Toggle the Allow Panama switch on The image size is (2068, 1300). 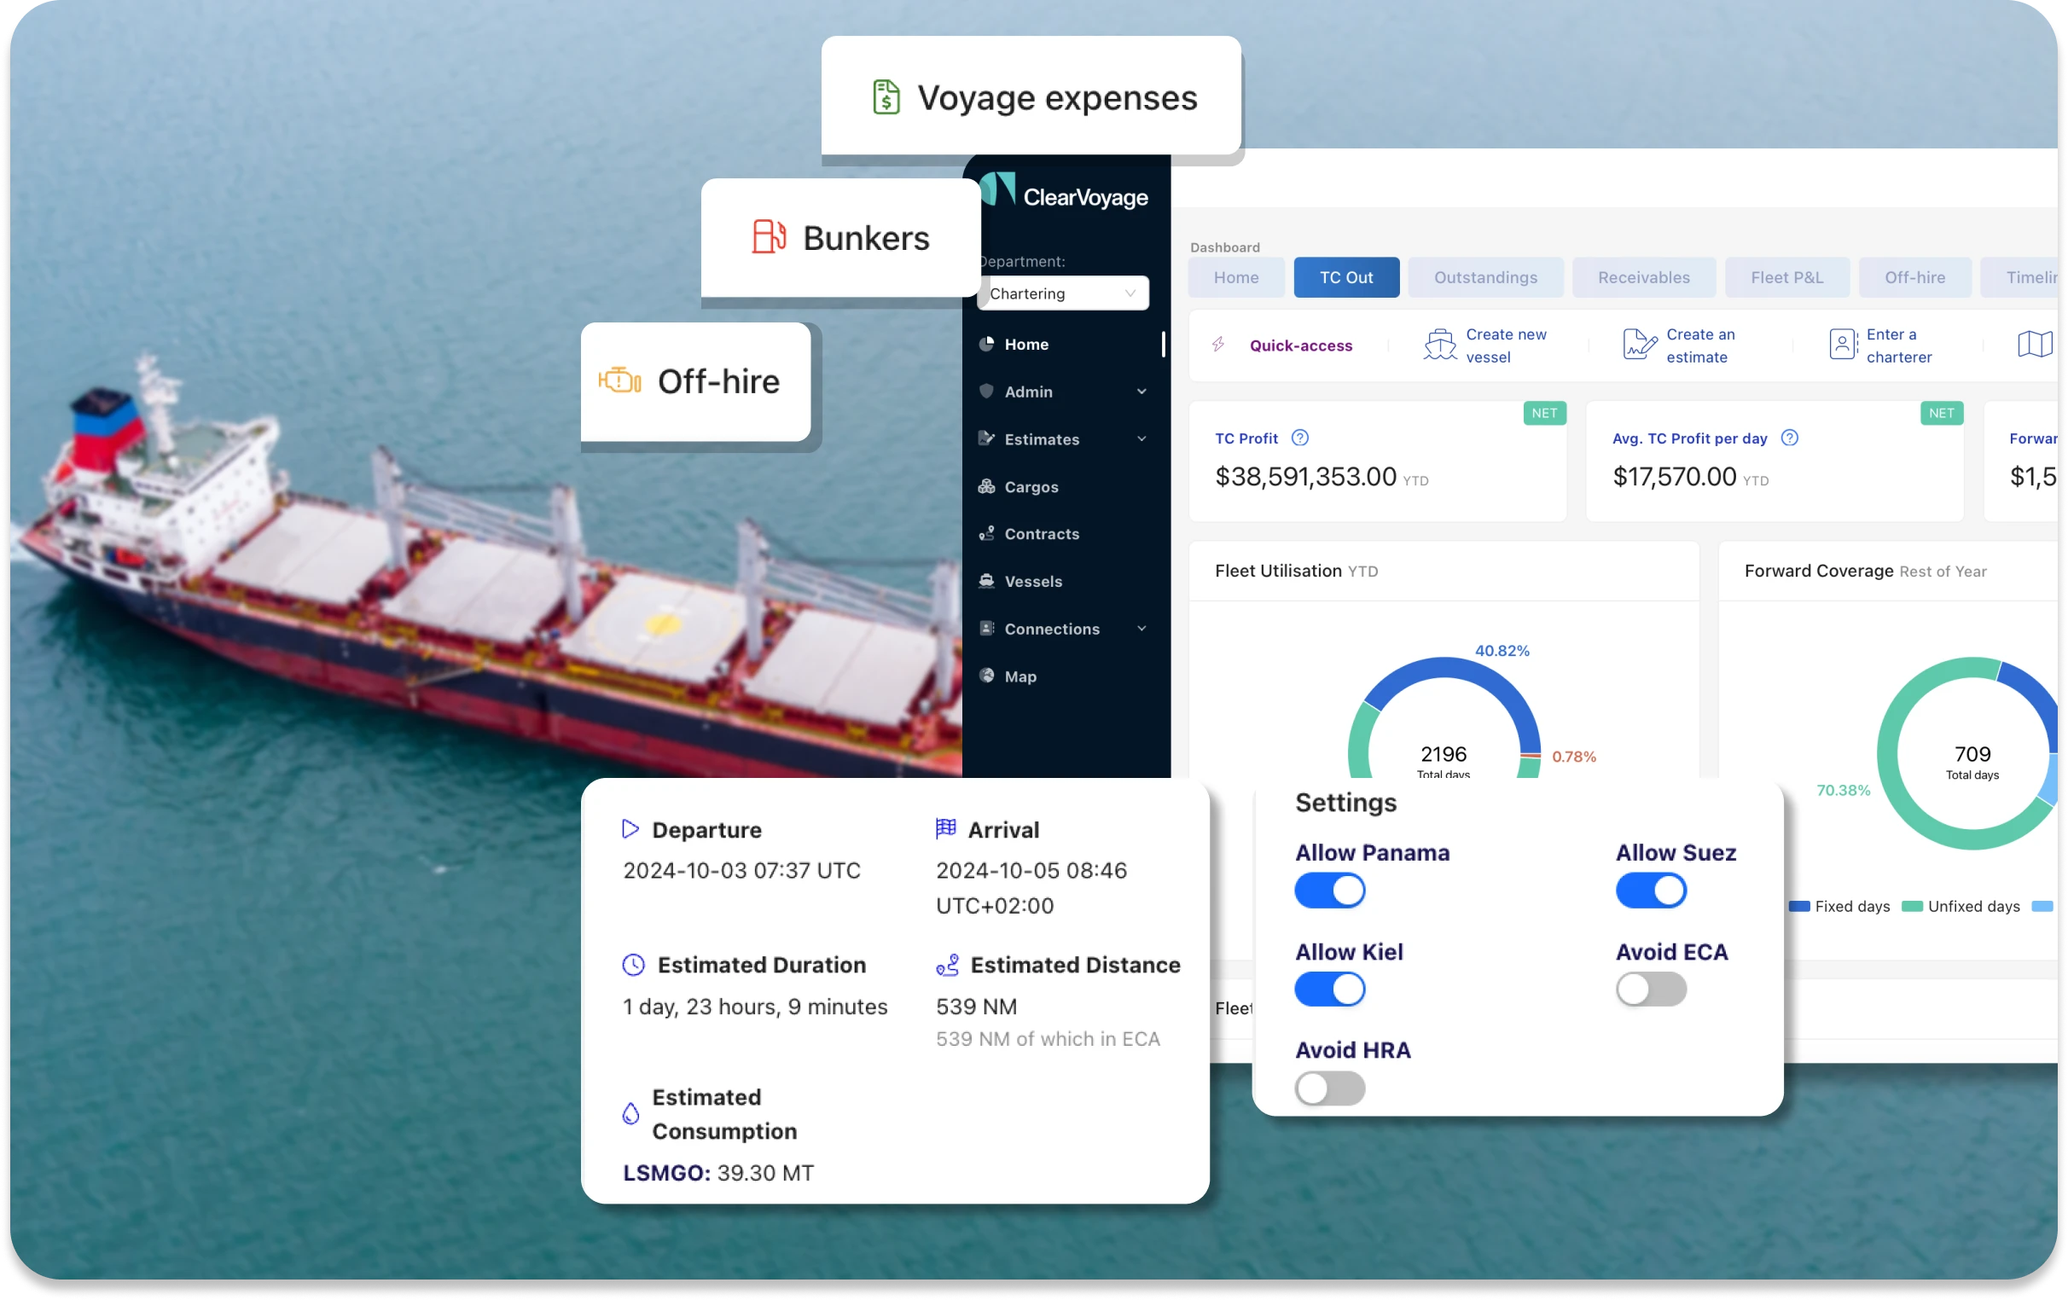(1330, 890)
